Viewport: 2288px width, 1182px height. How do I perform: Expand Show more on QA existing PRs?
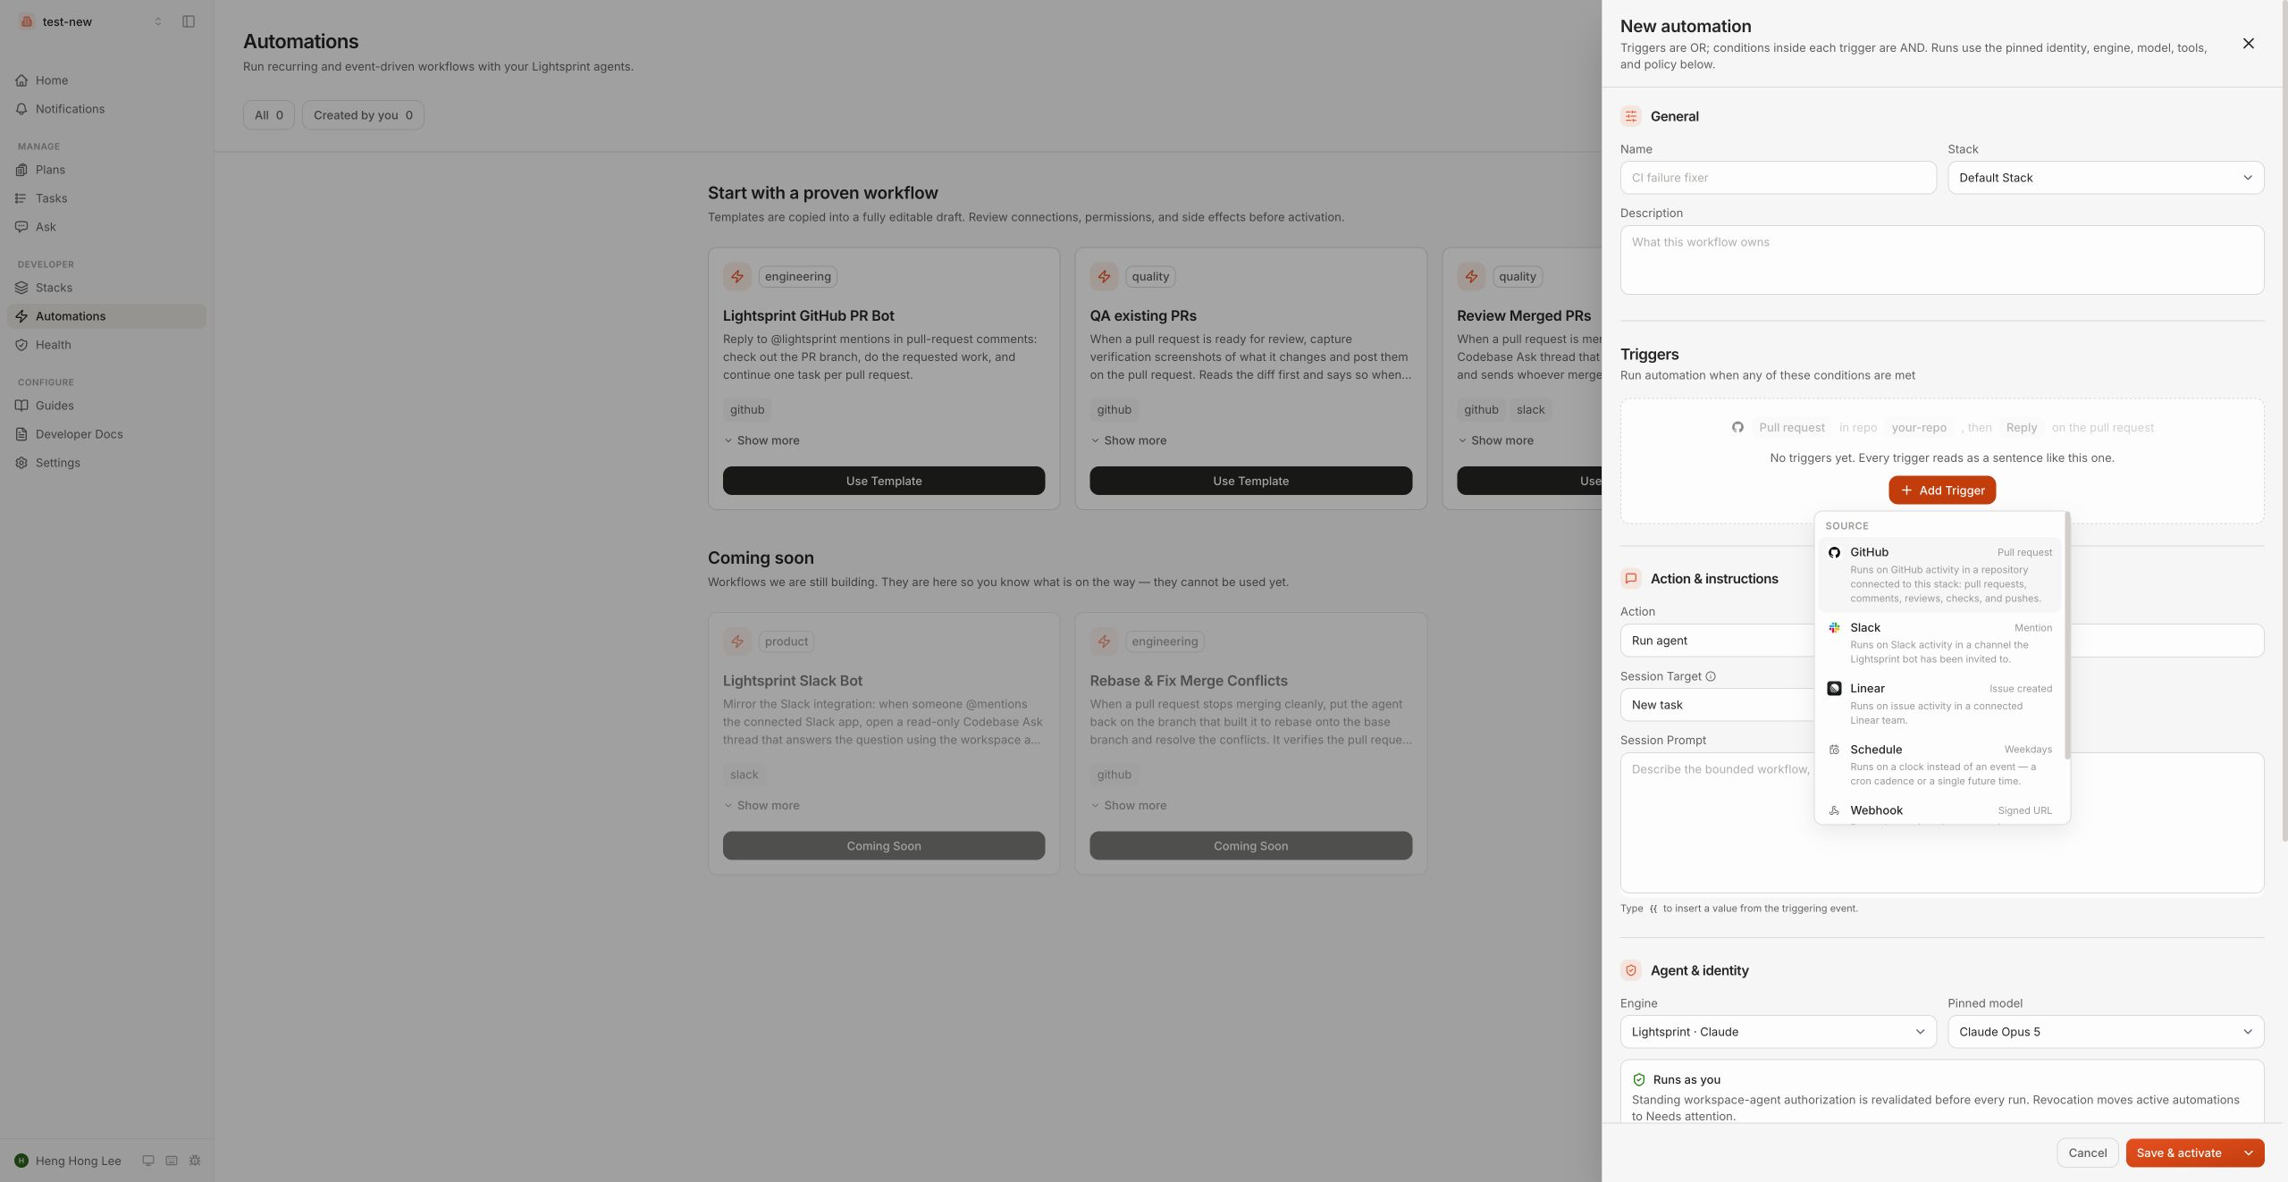(1128, 440)
